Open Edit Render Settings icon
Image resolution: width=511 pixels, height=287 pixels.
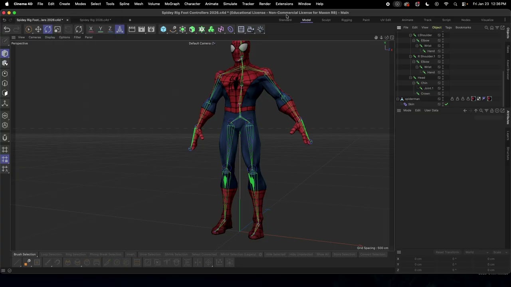click(x=151, y=29)
